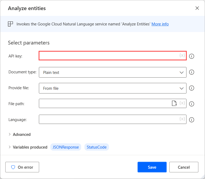Insert variable via {x} in File path field
Screen dimensions: 205x179
[x=182, y=103]
